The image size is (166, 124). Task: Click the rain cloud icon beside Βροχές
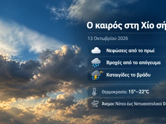96,63
